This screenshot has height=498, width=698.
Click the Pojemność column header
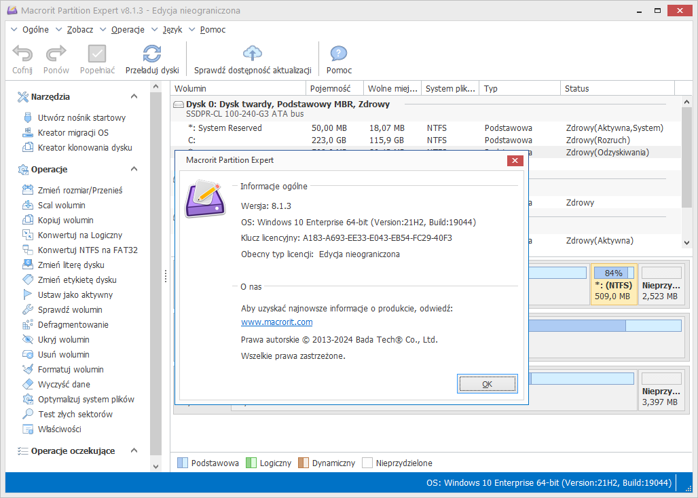coord(335,88)
